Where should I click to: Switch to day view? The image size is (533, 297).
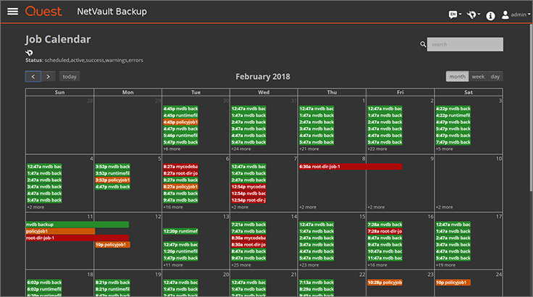pyautogui.click(x=495, y=77)
